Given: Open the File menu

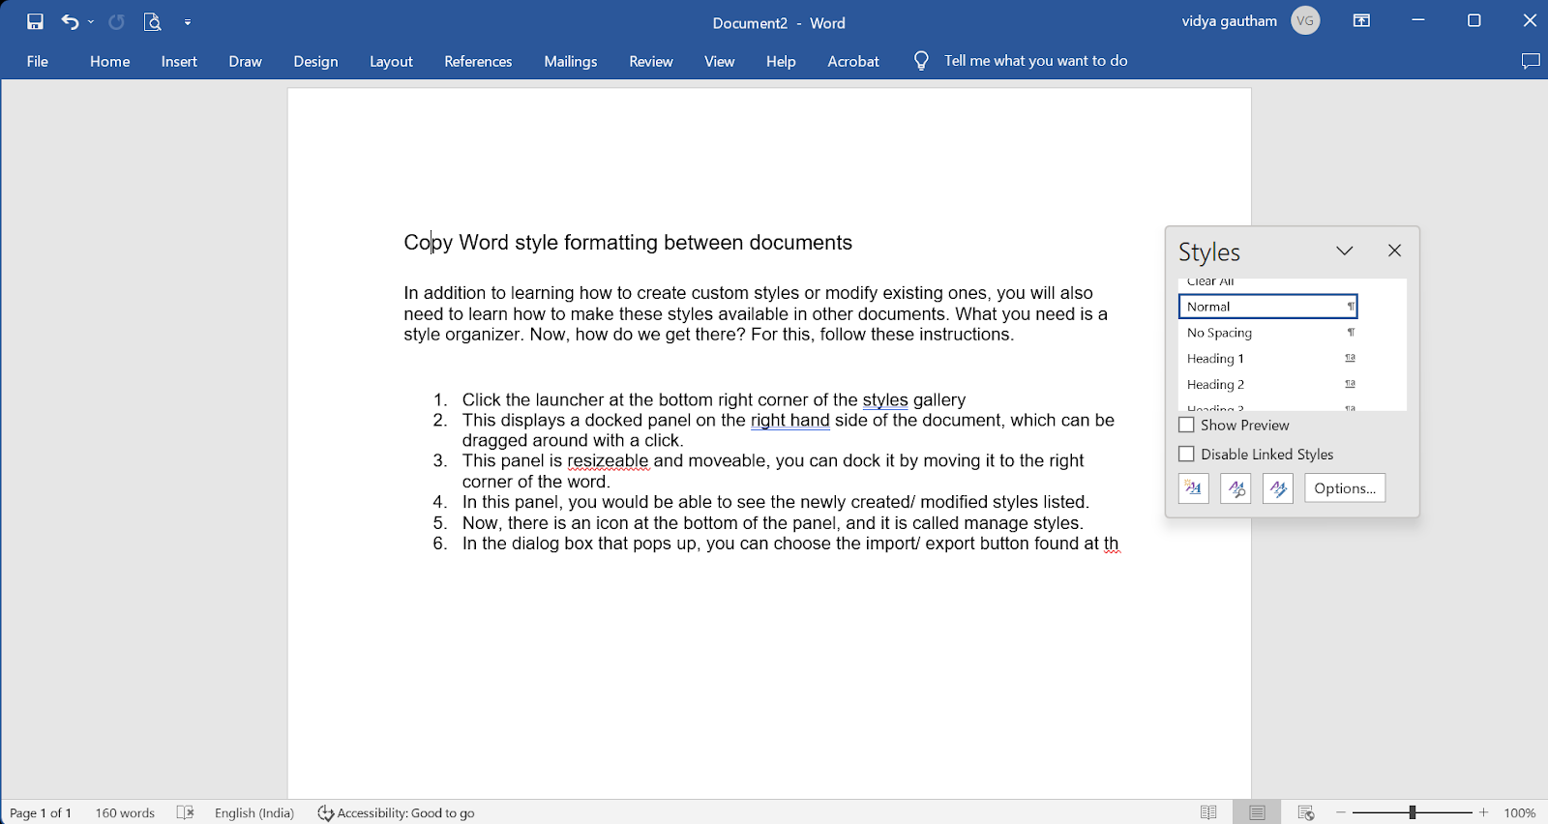Looking at the screenshot, I should pyautogui.click(x=38, y=61).
